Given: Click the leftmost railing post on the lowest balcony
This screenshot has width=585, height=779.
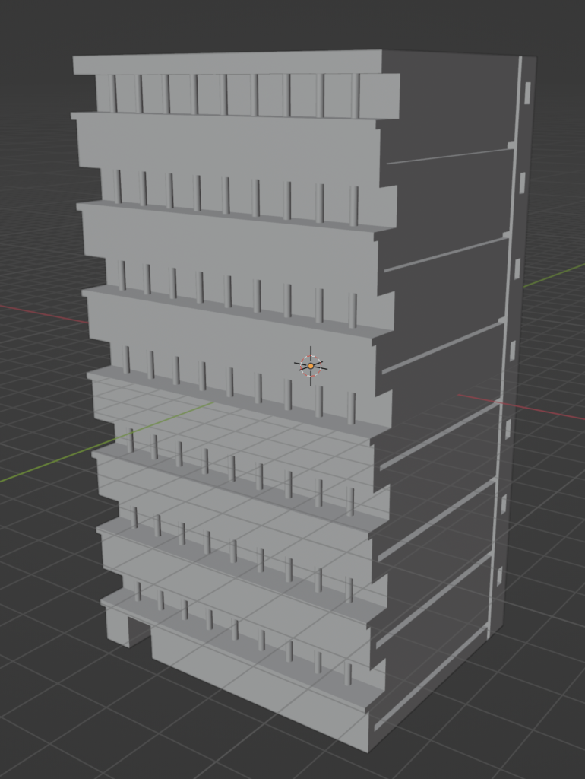Looking at the screenshot, I should [x=138, y=591].
